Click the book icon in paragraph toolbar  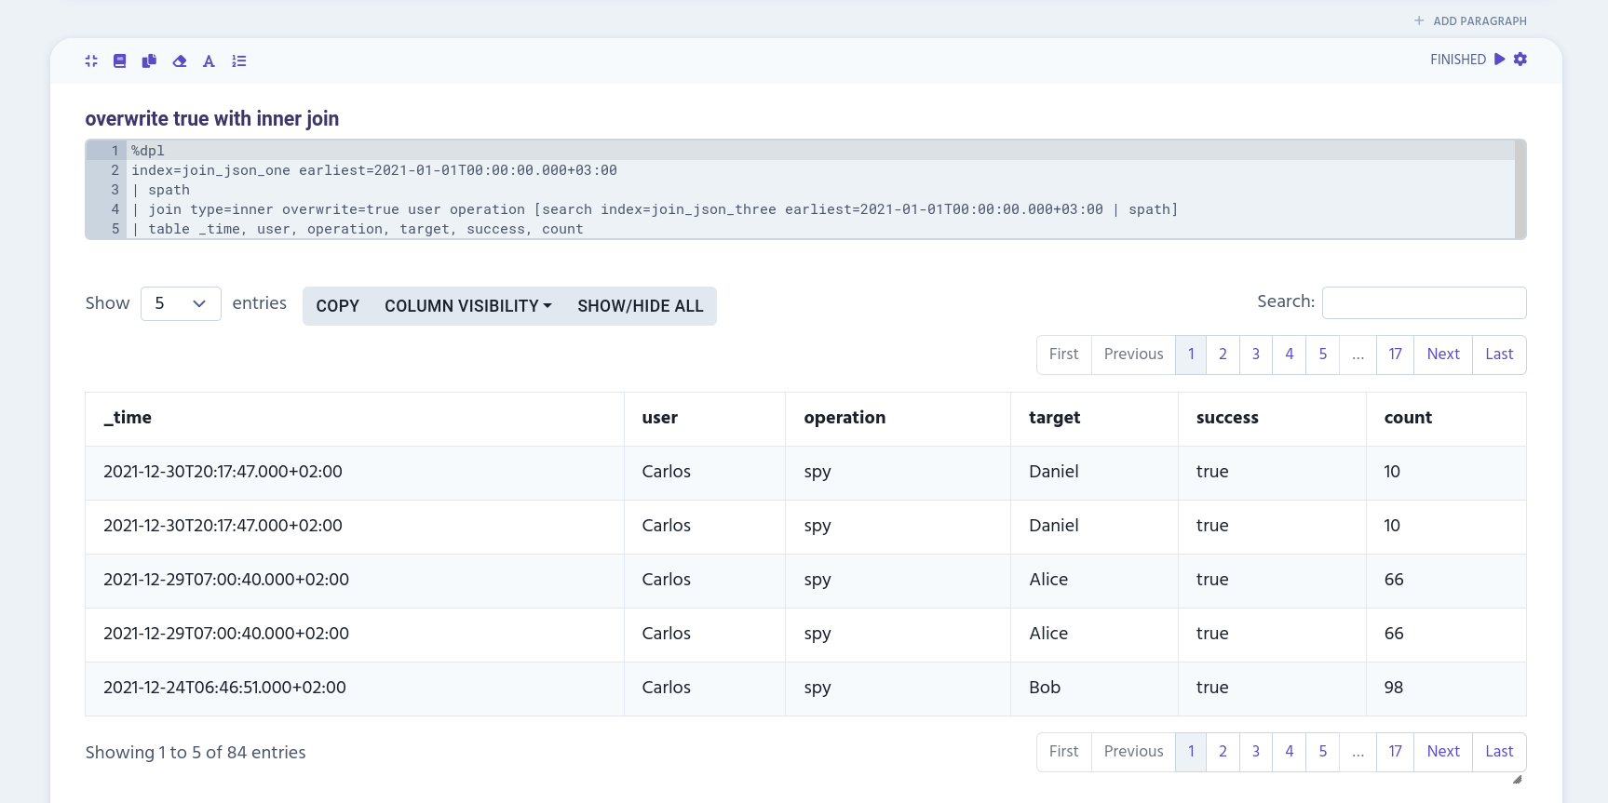(119, 60)
